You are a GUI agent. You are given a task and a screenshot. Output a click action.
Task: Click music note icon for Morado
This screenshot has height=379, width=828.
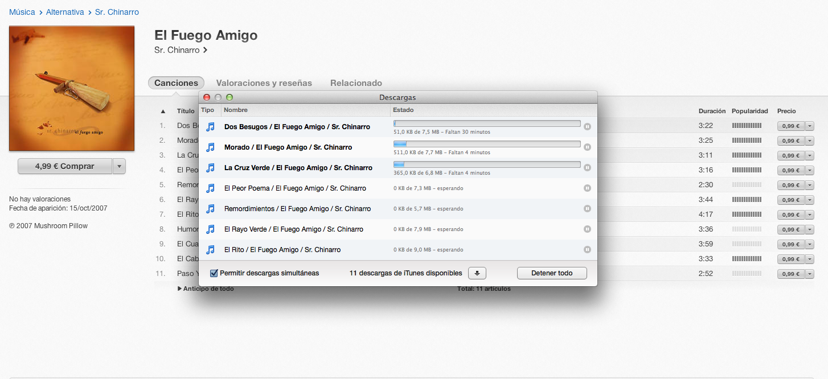210,147
